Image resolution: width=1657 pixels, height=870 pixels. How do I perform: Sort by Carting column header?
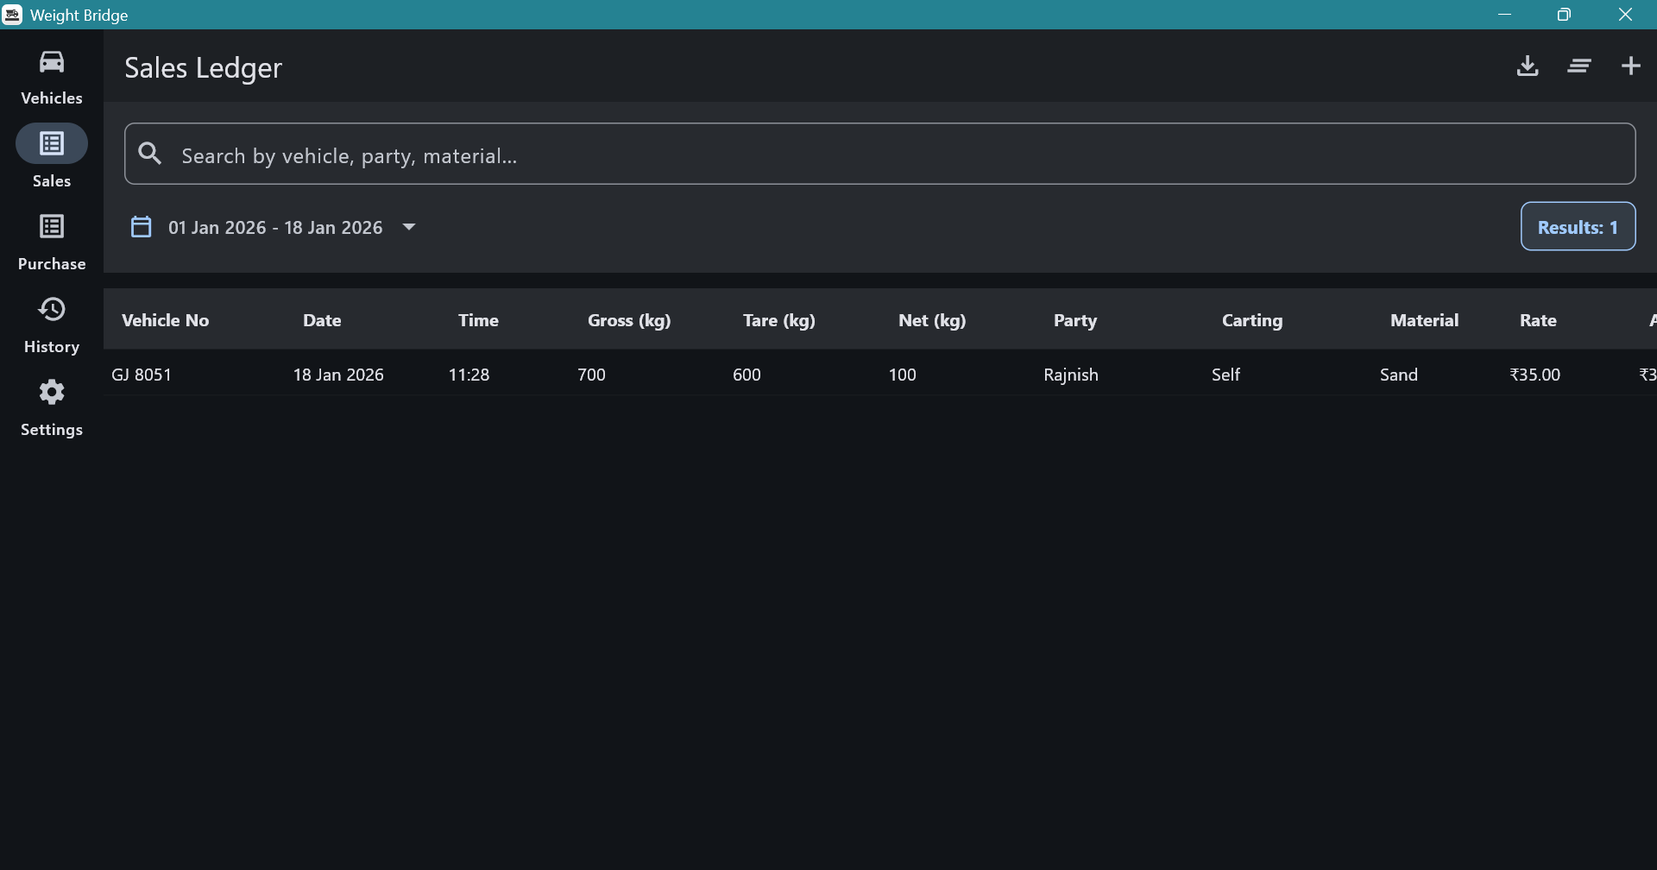(1252, 320)
